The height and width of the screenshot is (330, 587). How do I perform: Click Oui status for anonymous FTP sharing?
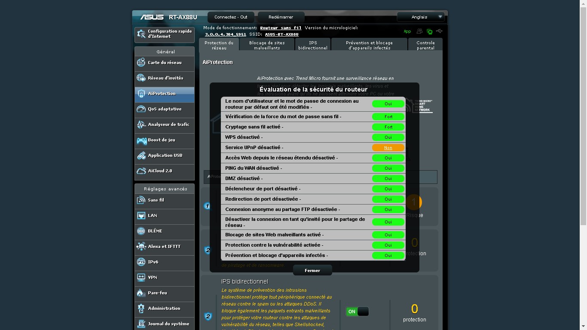[x=388, y=210]
